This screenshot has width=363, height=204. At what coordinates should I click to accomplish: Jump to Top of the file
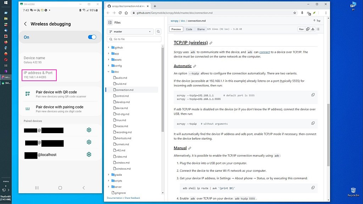317,21
